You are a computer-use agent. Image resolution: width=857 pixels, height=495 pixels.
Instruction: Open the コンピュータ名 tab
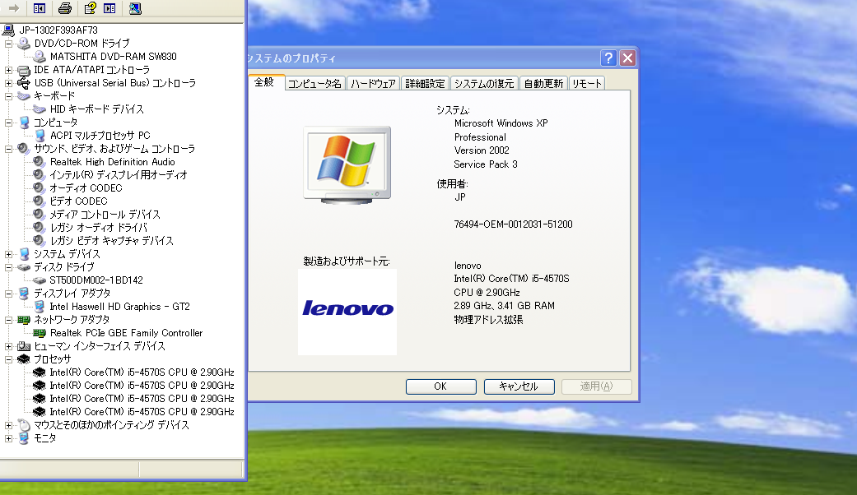coord(314,84)
